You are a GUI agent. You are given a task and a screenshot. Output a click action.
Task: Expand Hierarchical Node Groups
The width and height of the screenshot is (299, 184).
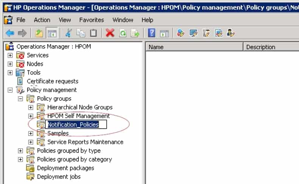pos(31,108)
